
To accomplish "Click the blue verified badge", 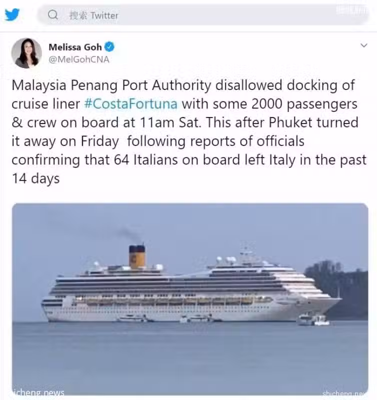I will coord(109,46).
